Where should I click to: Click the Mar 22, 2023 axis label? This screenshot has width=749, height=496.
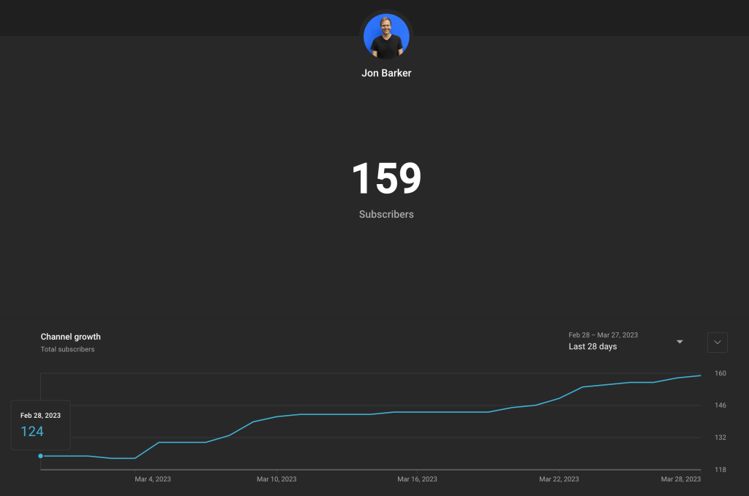coord(559,479)
